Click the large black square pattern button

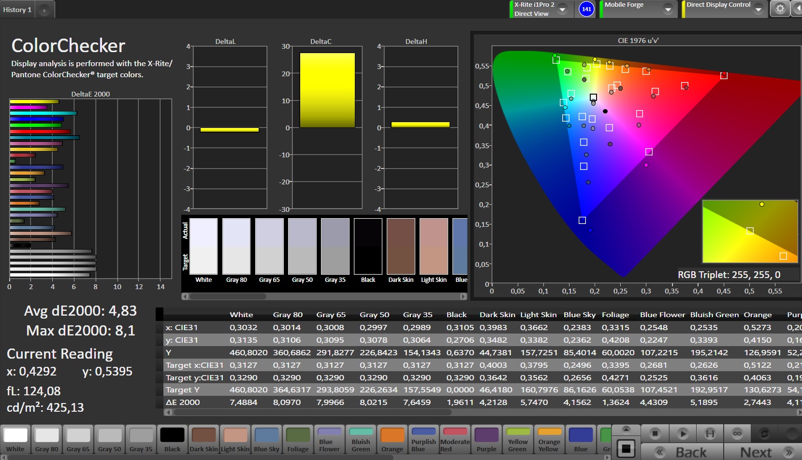coord(626,449)
